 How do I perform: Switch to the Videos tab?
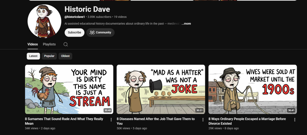(x=33, y=44)
